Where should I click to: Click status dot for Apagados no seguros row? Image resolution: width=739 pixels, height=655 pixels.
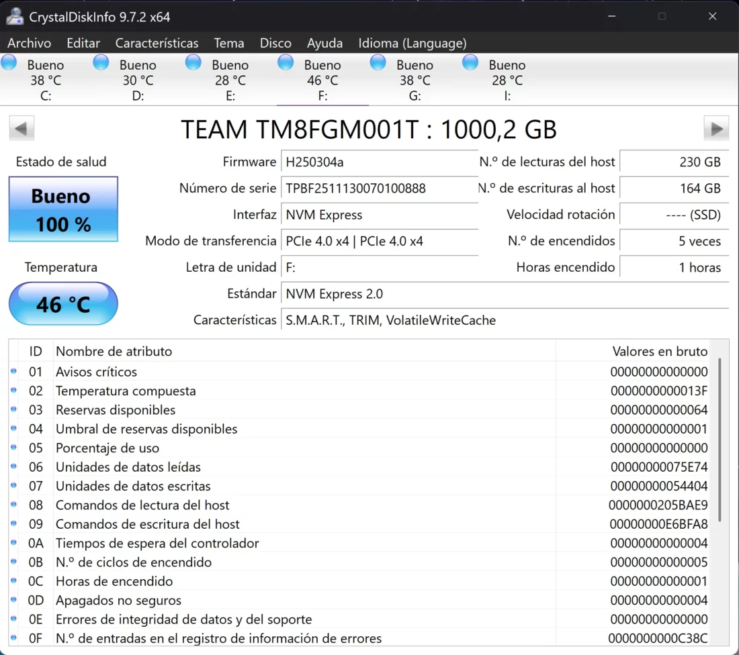coord(13,600)
